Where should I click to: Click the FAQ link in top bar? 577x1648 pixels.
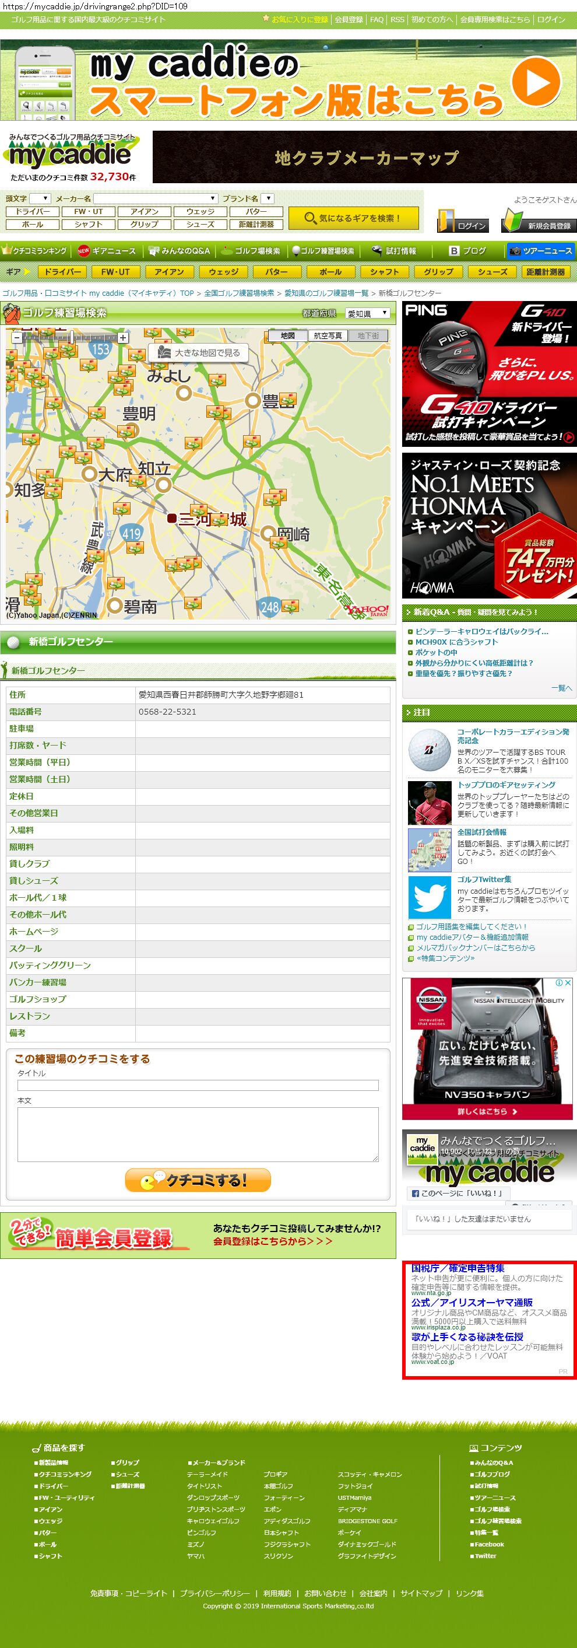tap(377, 20)
